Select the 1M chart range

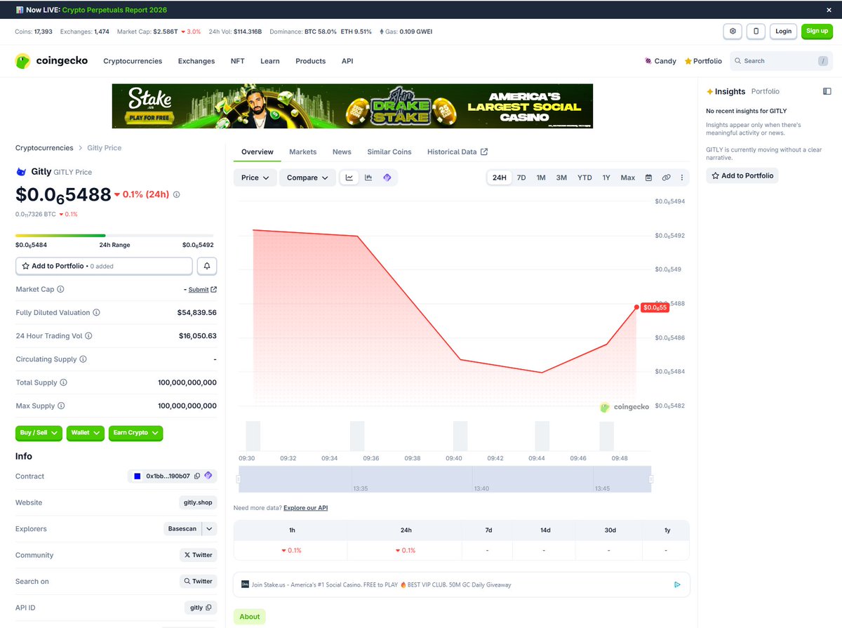pos(541,178)
